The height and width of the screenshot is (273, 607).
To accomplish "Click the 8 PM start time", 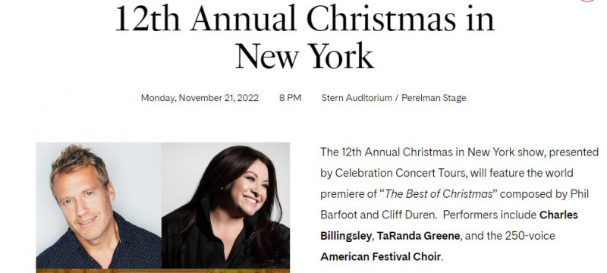I will [x=290, y=98].
